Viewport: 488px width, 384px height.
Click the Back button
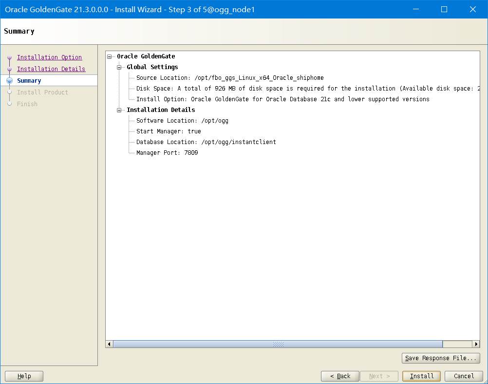pyautogui.click(x=340, y=376)
